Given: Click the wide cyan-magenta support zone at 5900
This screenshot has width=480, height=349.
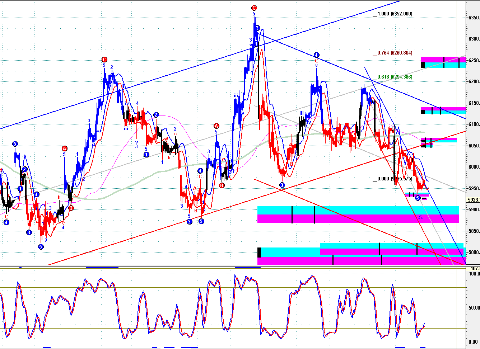Looking at the screenshot, I should (358, 214).
